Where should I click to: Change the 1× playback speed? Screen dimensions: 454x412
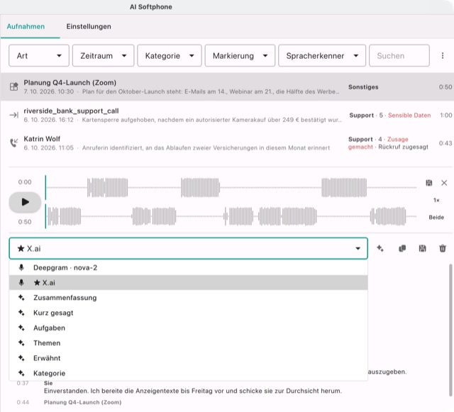[x=436, y=200]
